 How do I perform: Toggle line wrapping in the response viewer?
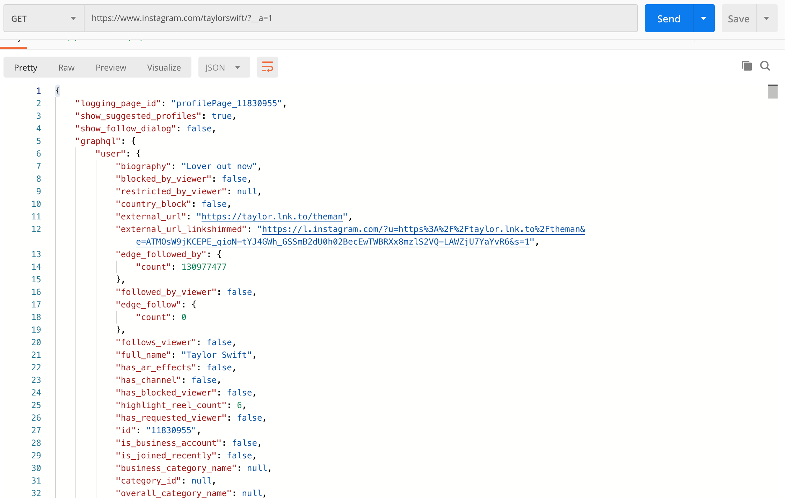pos(267,67)
